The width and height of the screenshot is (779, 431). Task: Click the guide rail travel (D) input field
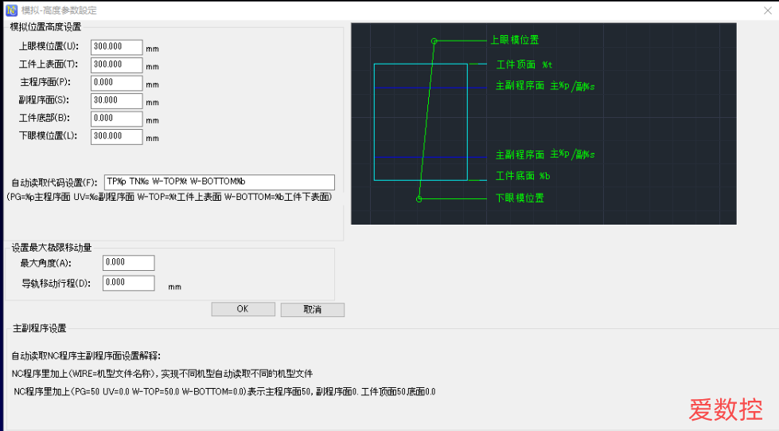pyautogui.click(x=129, y=283)
